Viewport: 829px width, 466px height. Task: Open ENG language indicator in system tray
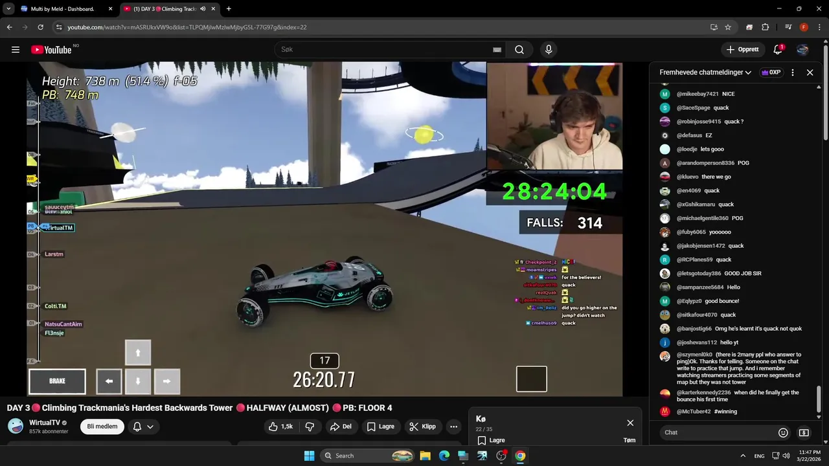759,456
